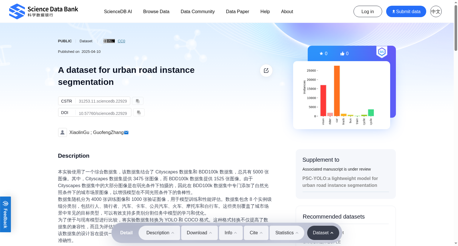Click the instances bar chart thumbnail
This screenshot has height=246, width=458.
tap(341, 95)
